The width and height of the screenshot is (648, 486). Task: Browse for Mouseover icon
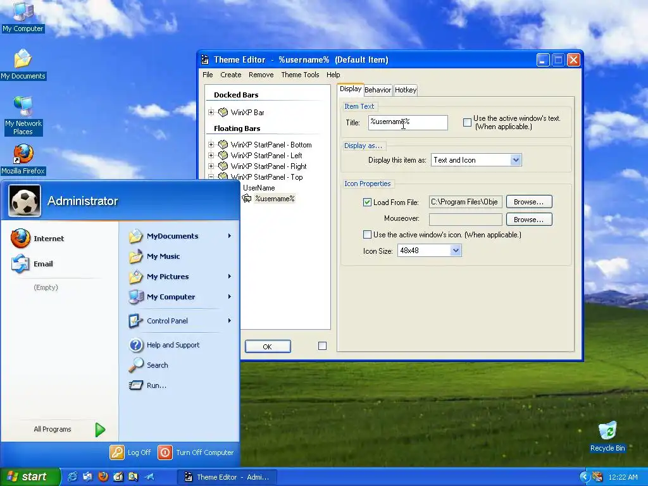pos(529,220)
